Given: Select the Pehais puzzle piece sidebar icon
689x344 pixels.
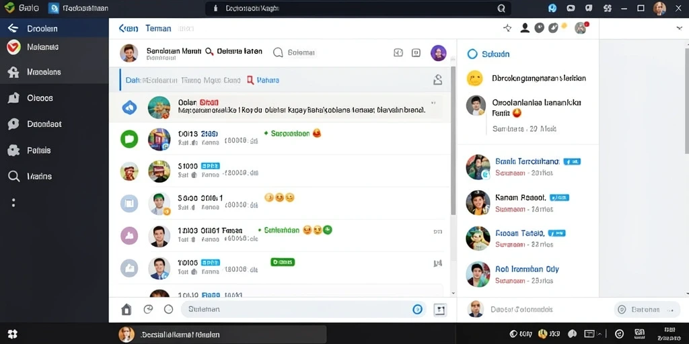Looking at the screenshot, I should (x=13, y=150).
